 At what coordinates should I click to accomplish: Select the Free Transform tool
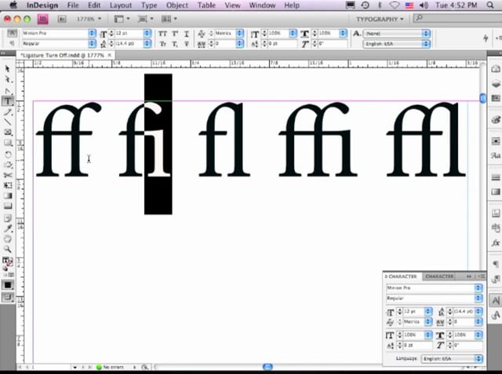pyautogui.click(x=8, y=185)
